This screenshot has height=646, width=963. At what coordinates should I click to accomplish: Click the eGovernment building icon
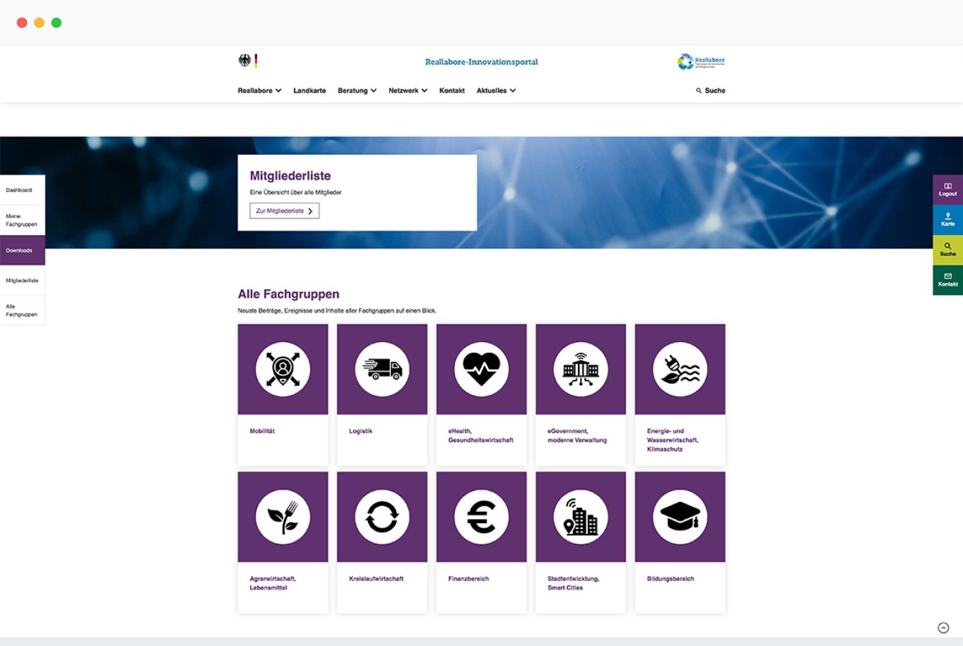tap(580, 369)
